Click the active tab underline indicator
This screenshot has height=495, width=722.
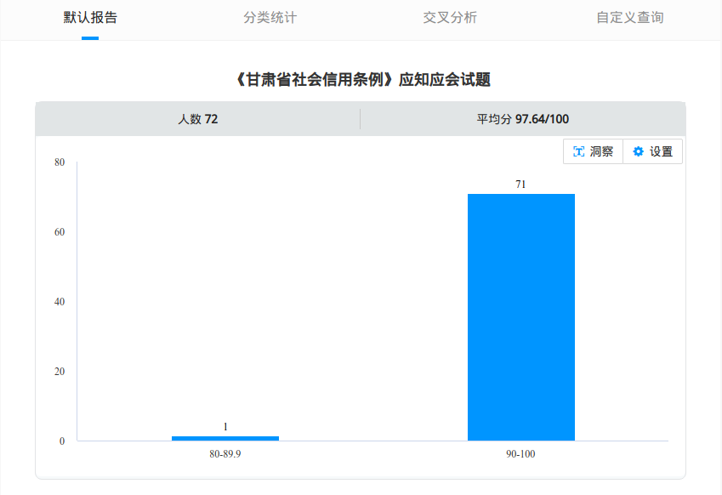[92, 39]
